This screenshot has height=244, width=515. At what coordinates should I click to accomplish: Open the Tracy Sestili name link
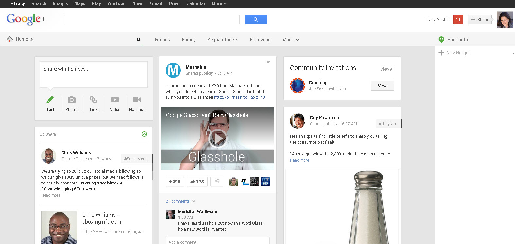click(436, 20)
